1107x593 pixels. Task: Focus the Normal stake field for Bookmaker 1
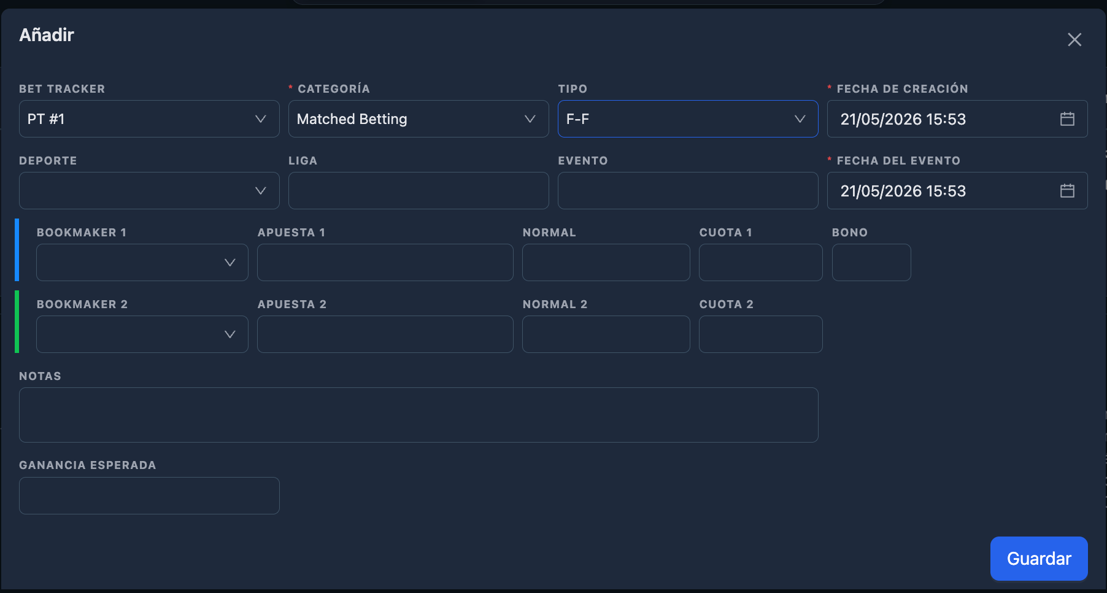click(x=606, y=263)
